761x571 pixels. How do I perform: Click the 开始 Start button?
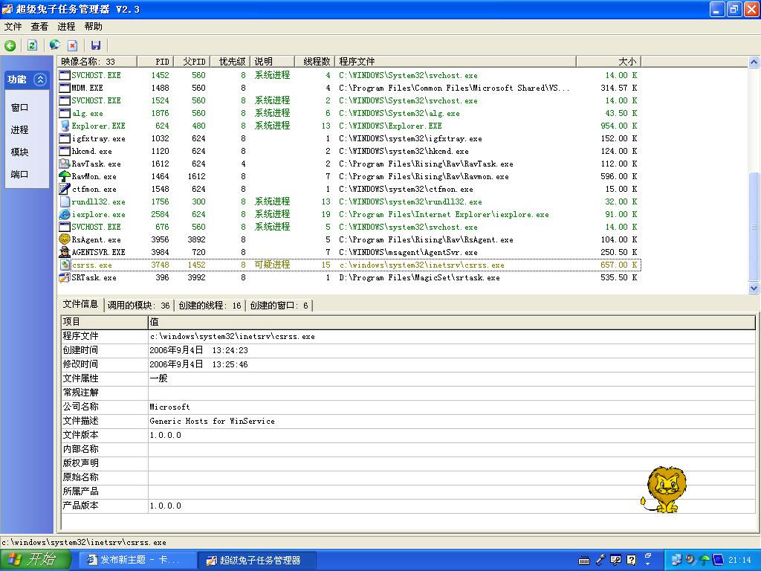click(36, 560)
